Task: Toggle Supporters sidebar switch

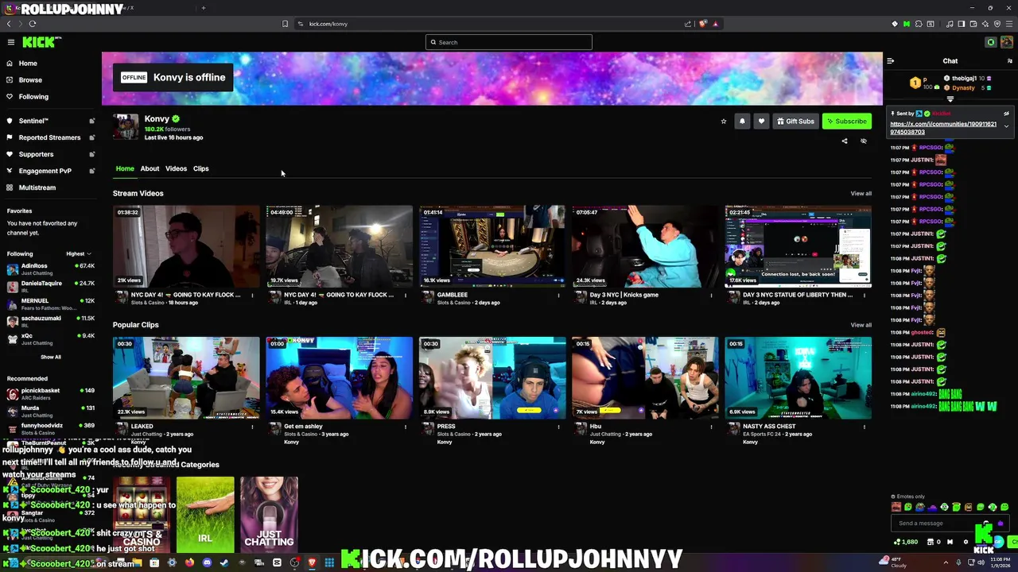Action: [92, 154]
